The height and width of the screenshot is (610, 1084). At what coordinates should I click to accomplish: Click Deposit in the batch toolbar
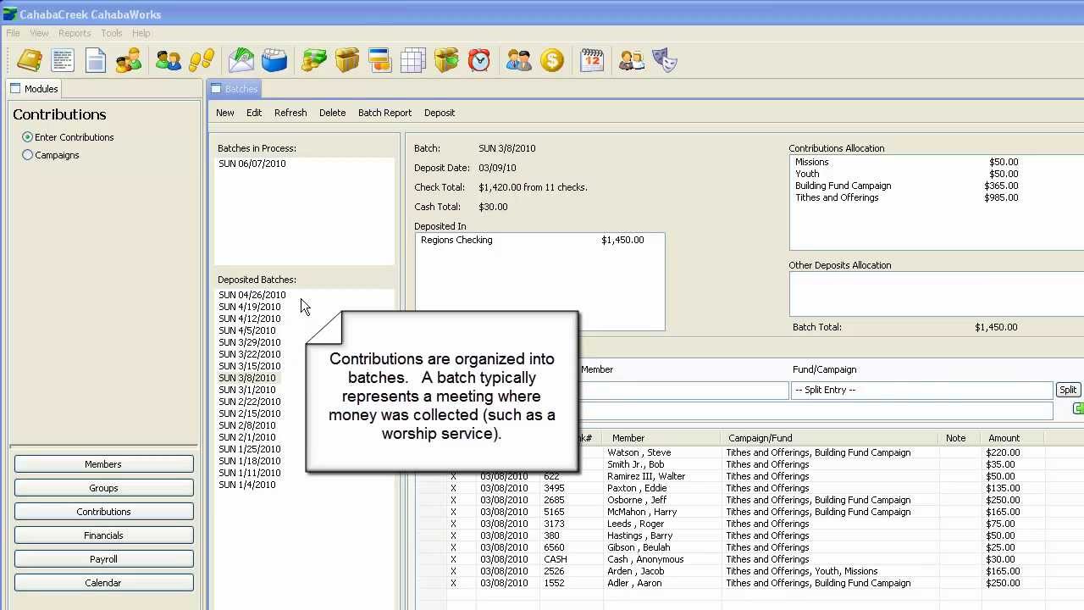[440, 113]
